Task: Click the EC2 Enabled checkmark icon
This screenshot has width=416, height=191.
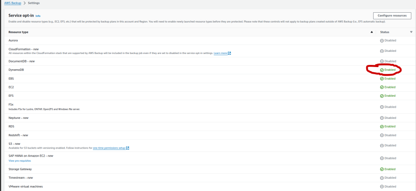Action: click(382, 87)
